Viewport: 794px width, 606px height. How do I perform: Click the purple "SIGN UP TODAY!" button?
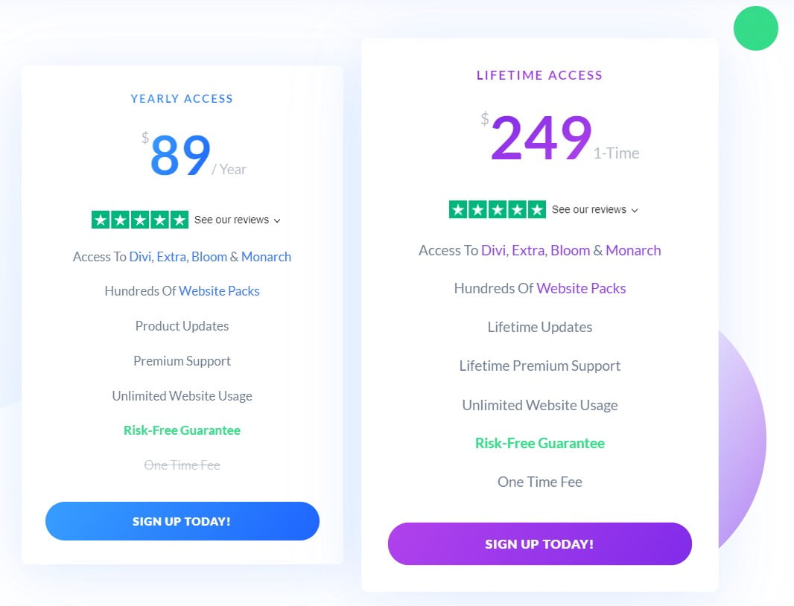point(539,543)
